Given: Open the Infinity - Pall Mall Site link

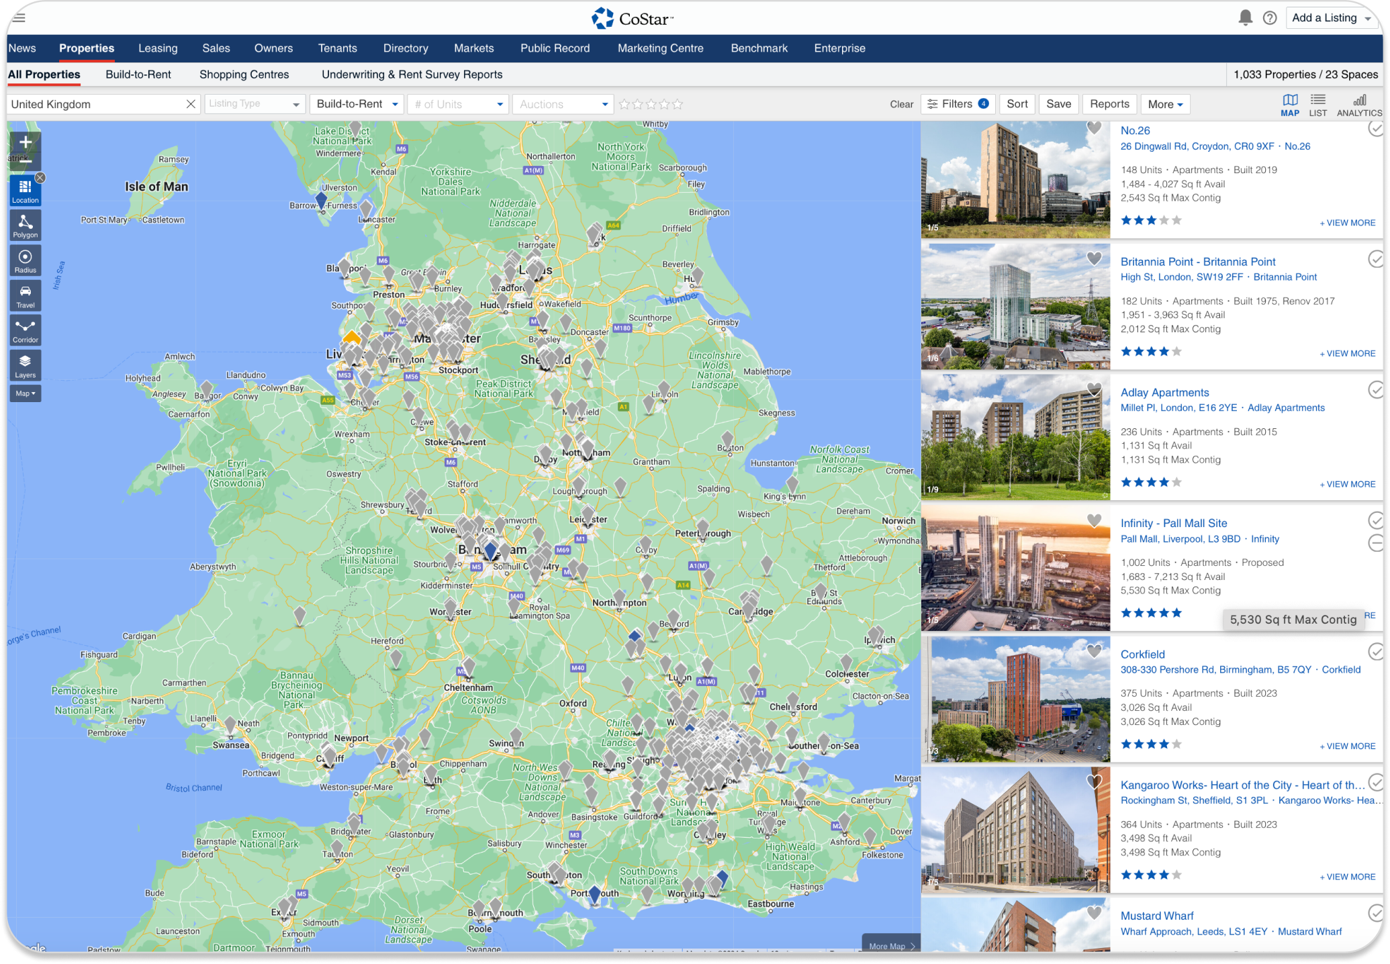Looking at the screenshot, I should coord(1173,523).
